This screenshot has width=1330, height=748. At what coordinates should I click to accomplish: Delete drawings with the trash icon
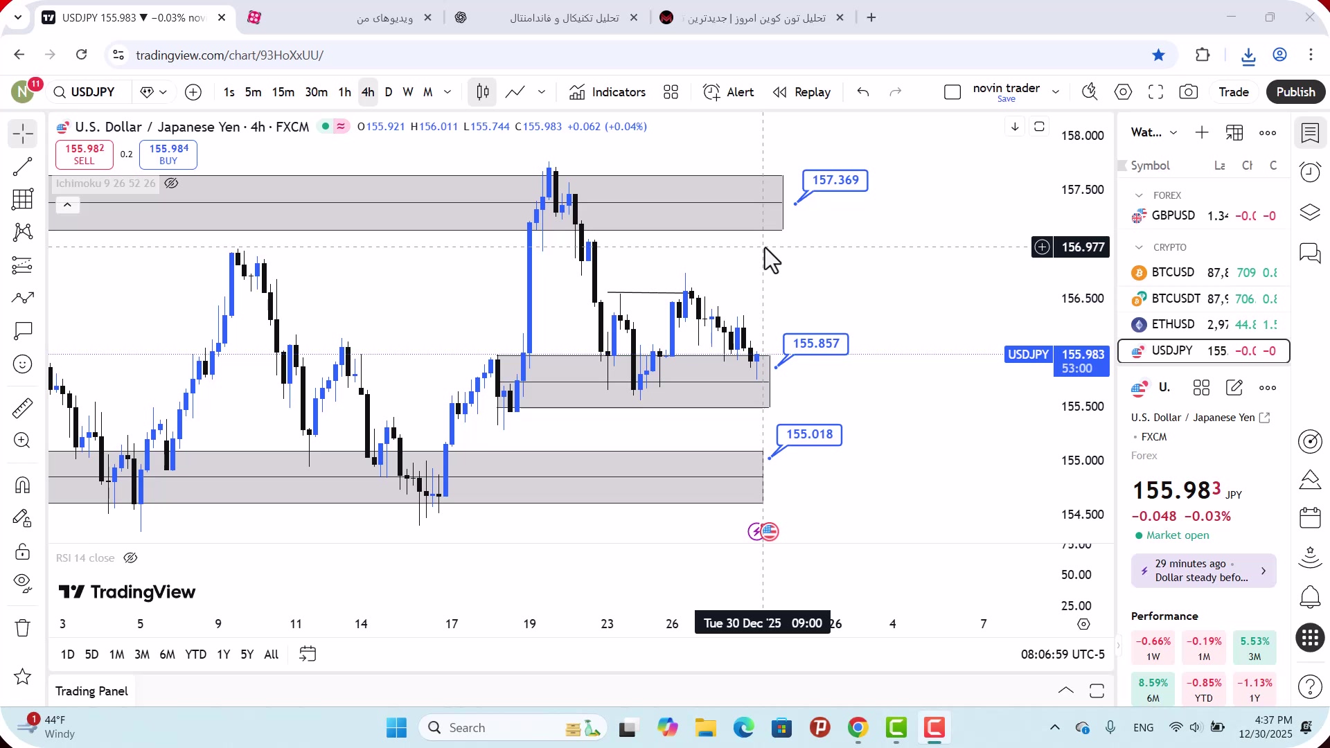point(23,627)
